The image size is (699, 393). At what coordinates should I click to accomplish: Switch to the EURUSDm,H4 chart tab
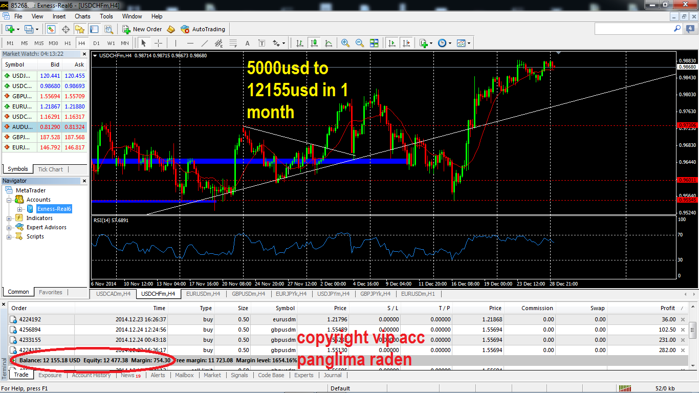pyautogui.click(x=203, y=294)
